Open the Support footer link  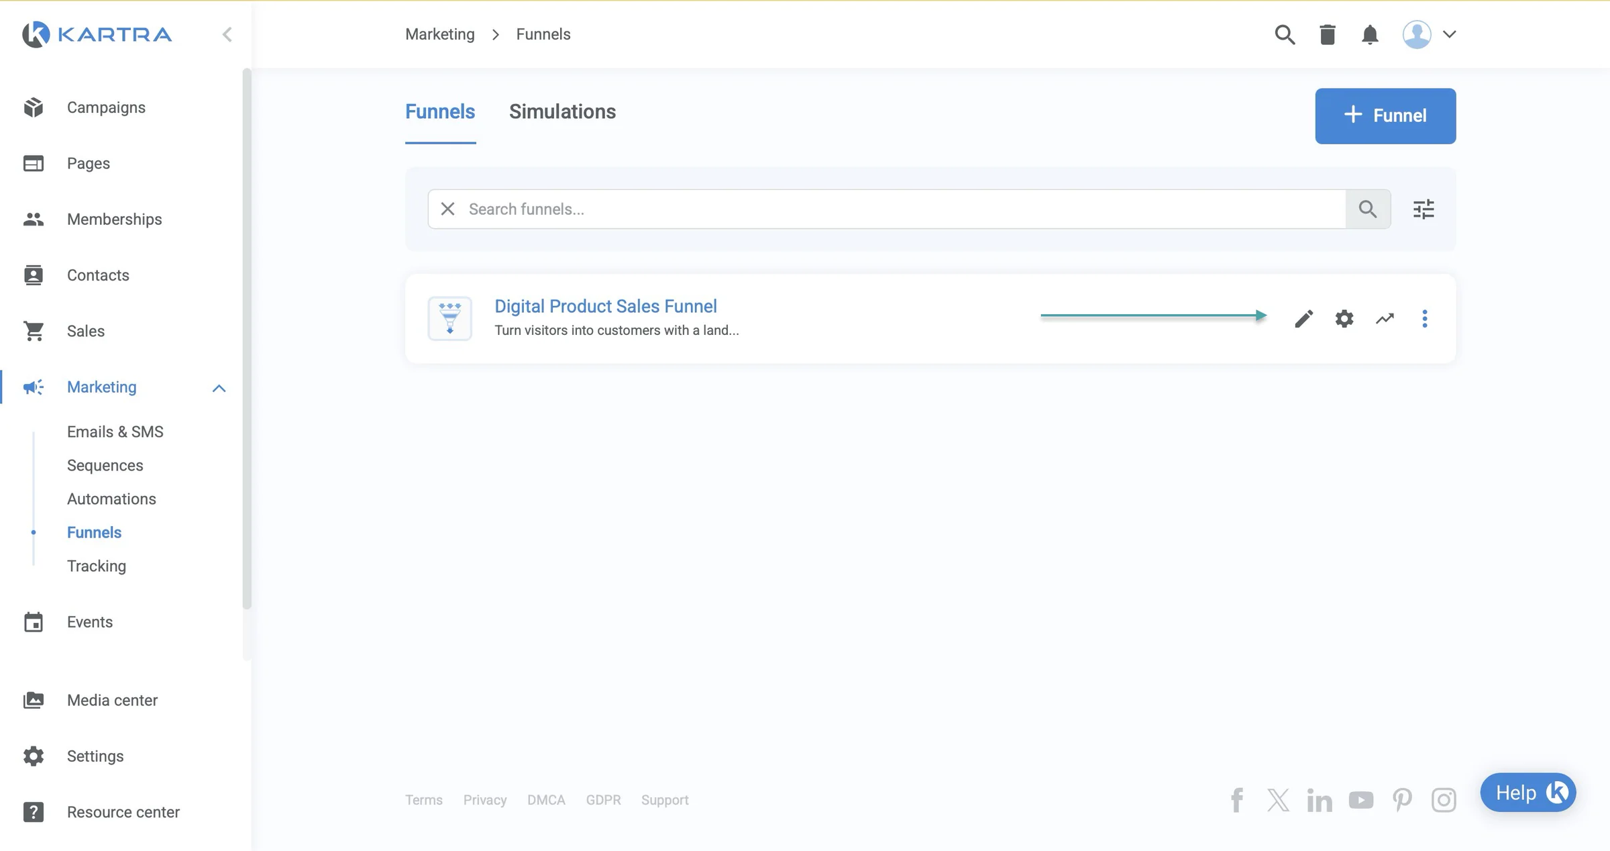coord(665,800)
